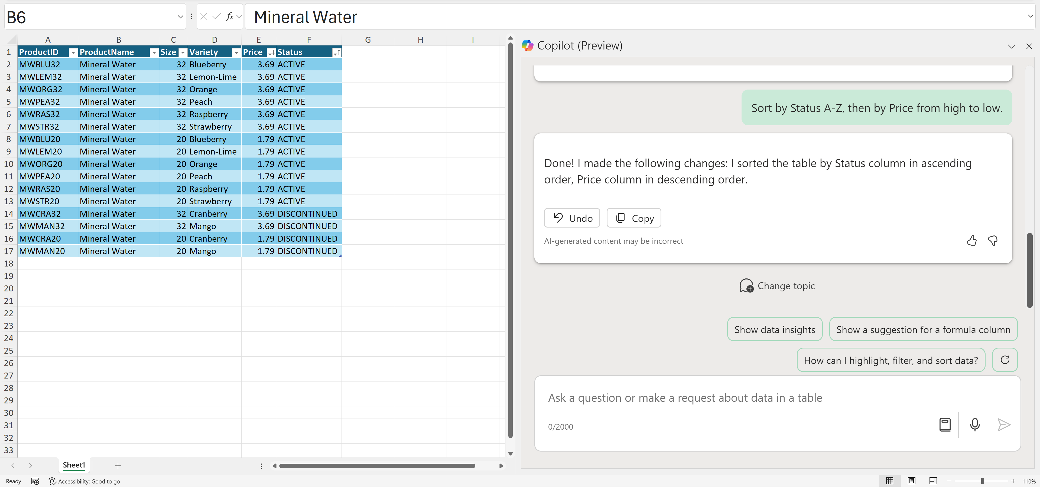Open the Variety column filter dropdown
The image size is (1040, 487).
[236, 52]
